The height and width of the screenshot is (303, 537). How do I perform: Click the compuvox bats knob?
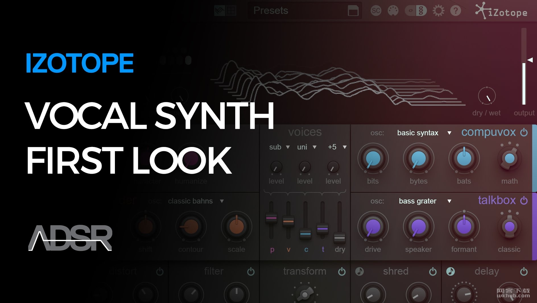[x=464, y=159]
